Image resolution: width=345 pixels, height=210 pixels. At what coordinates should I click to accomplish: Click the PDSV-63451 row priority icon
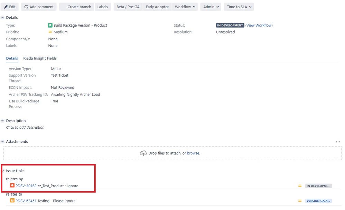tap(300, 201)
